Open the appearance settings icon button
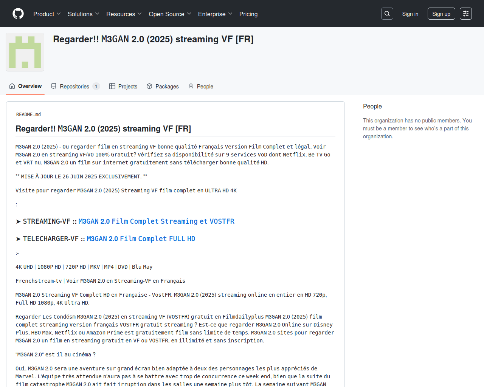 coord(466,14)
